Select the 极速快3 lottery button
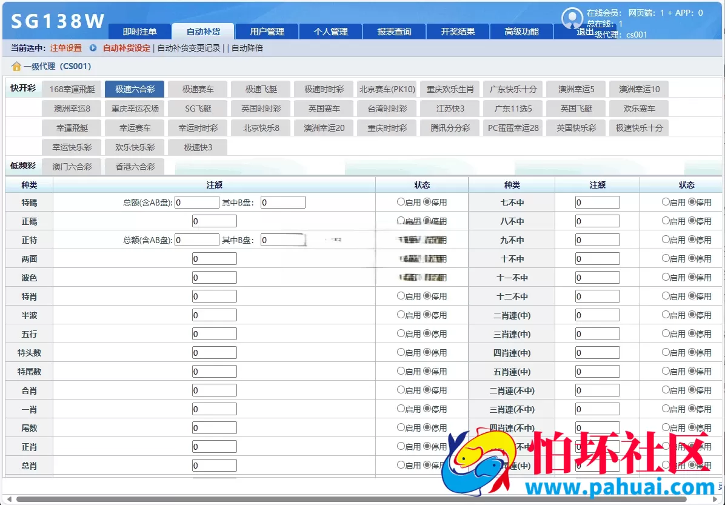 tap(198, 147)
